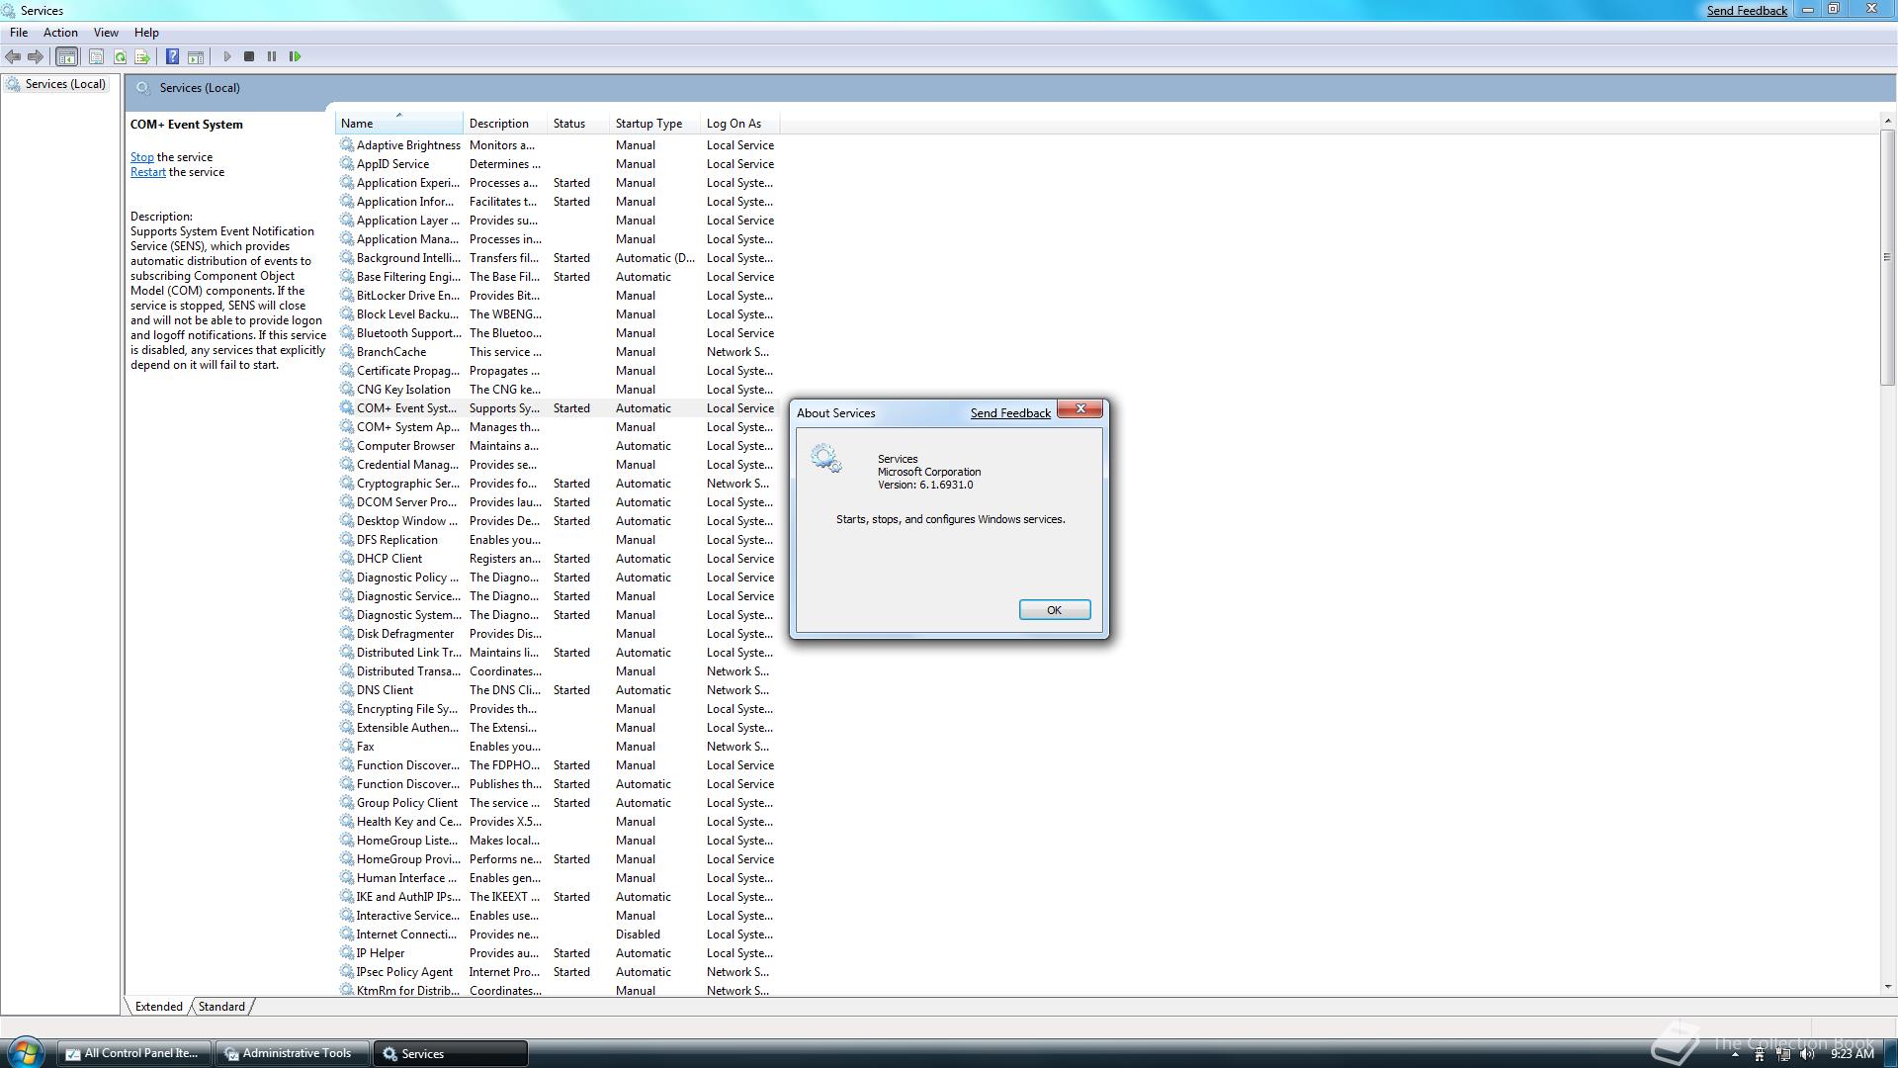Screen dimensions: 1898x1068
Task: Sort by the Name column header
Action: (398, 124)
